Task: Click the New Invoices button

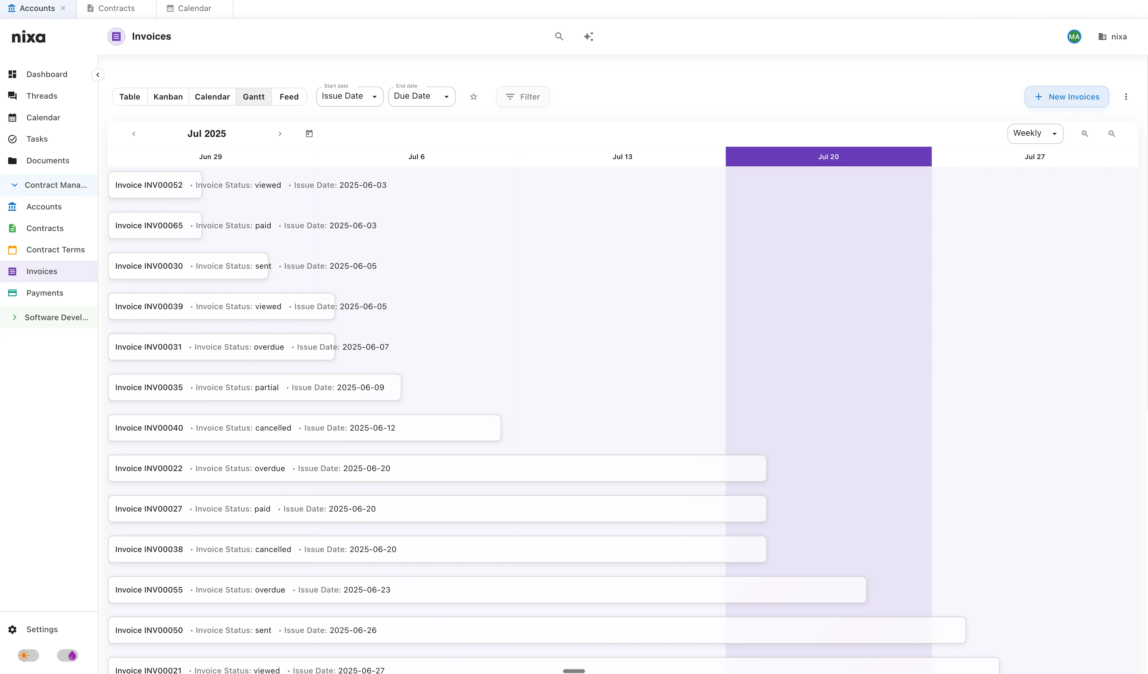Action: (1066, 96)
